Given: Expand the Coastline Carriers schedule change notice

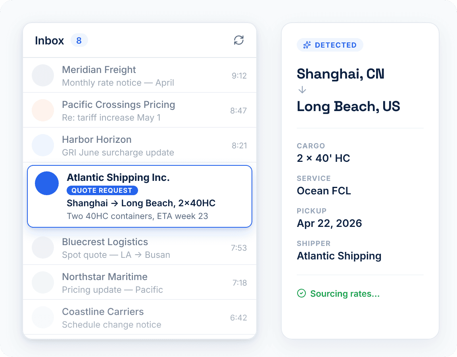Looking at the screenshot, I should pos(140,317).
